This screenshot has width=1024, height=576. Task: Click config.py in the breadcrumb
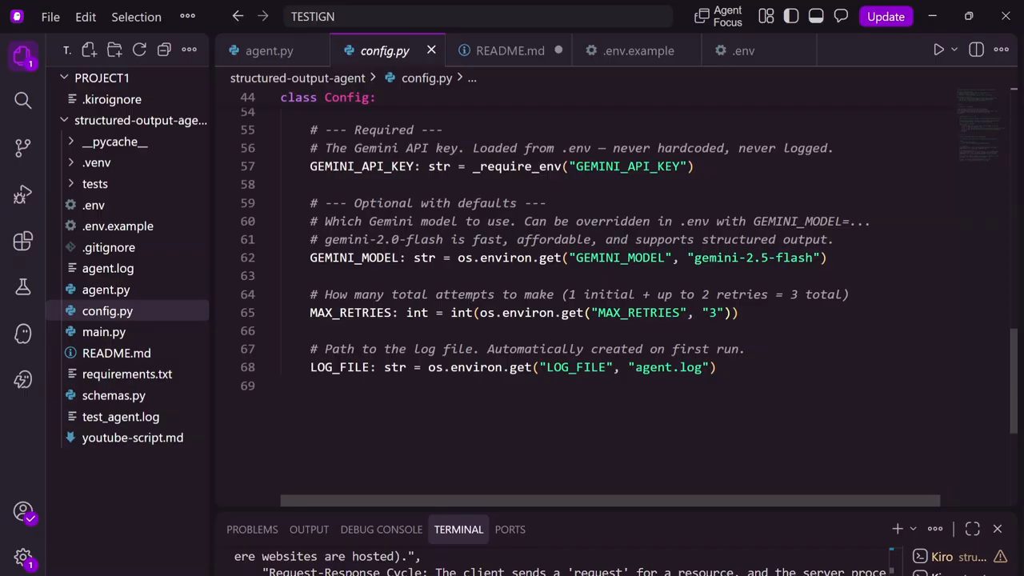[426, 78]
